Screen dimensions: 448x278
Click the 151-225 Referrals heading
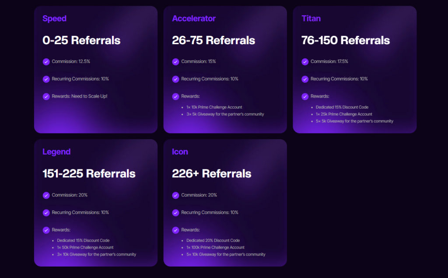89,174
